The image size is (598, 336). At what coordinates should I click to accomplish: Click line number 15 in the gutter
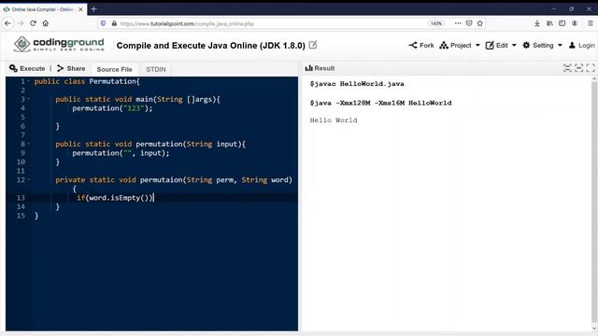[21, 216]
